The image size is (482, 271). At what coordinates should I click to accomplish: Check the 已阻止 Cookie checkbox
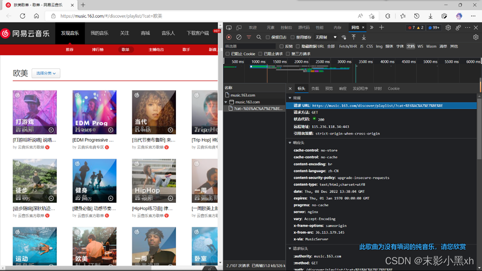tap(227, 54)
